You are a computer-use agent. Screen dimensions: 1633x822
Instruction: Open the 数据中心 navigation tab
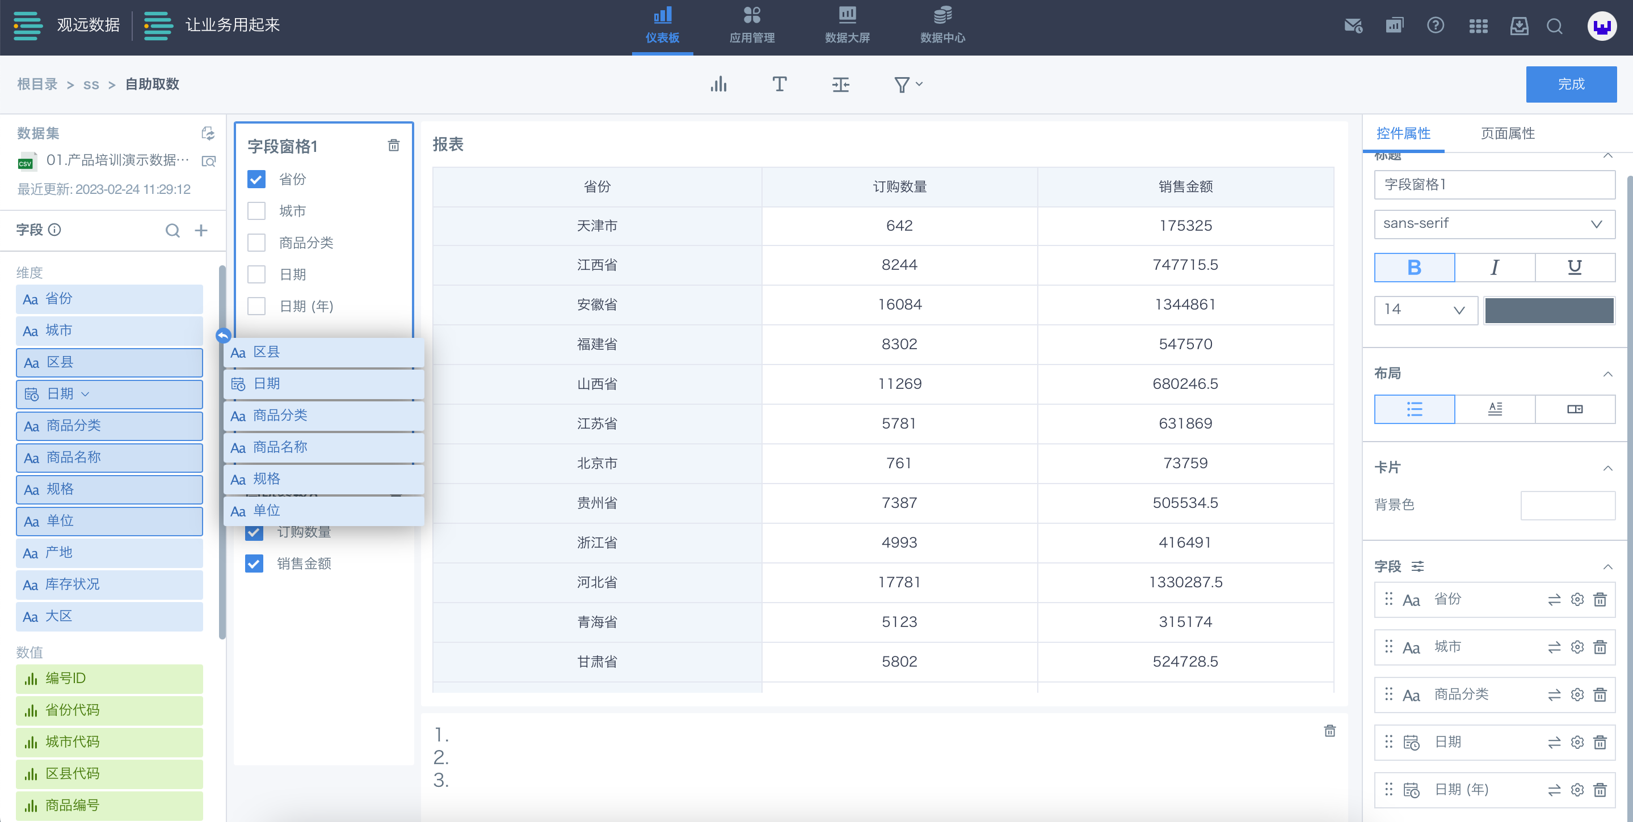(942, 26)
